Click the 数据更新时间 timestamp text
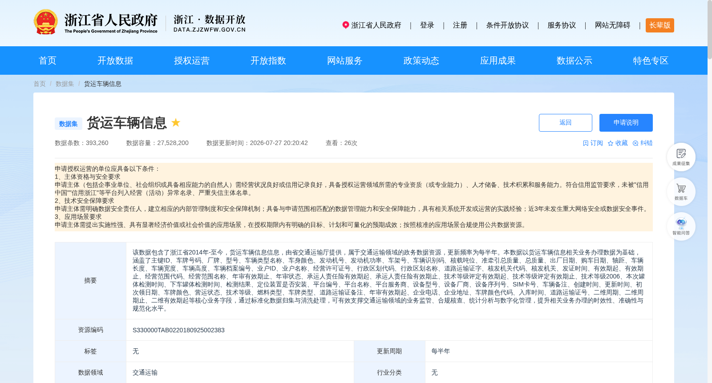Screen dimensions: 712x383 pyautogui.click(x=257, y=143)
